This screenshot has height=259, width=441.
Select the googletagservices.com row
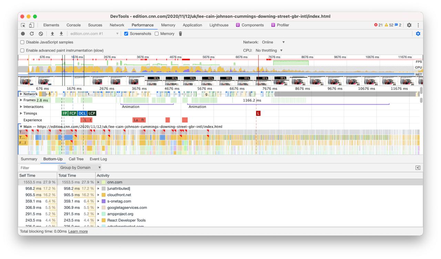tap(220, 208)
